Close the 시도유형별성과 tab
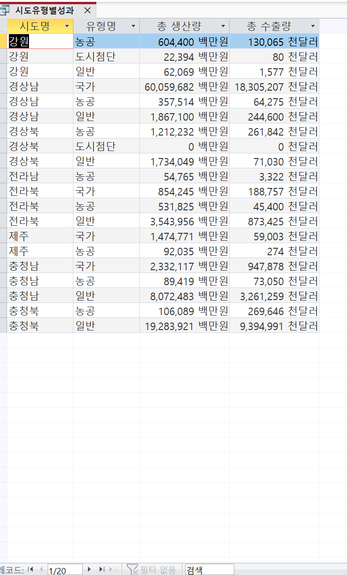This screenshot has height=575, width=347. [87, 10]
